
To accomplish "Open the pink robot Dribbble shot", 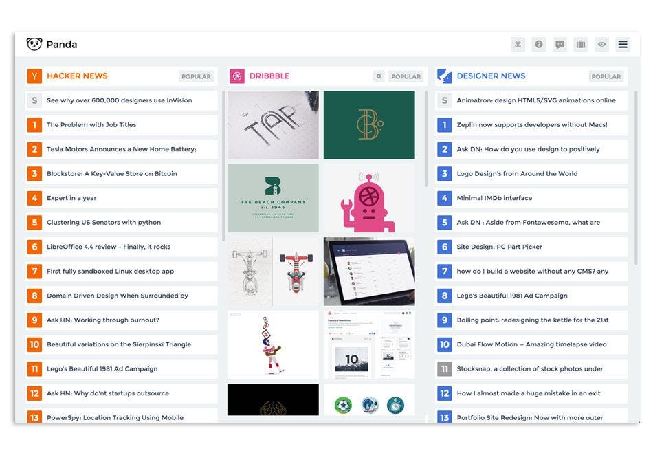I will click(x=369, y=198).
